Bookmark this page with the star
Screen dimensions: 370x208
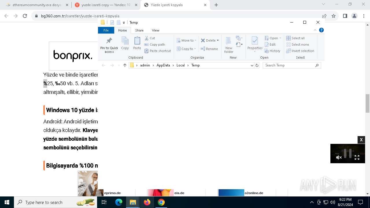click(334, 16)
